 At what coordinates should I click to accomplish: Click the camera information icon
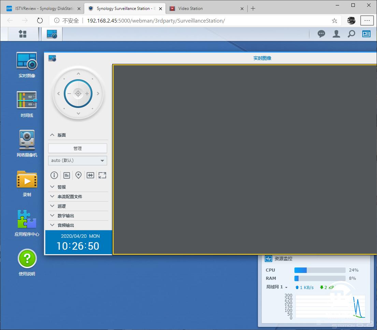coord(54,175)
